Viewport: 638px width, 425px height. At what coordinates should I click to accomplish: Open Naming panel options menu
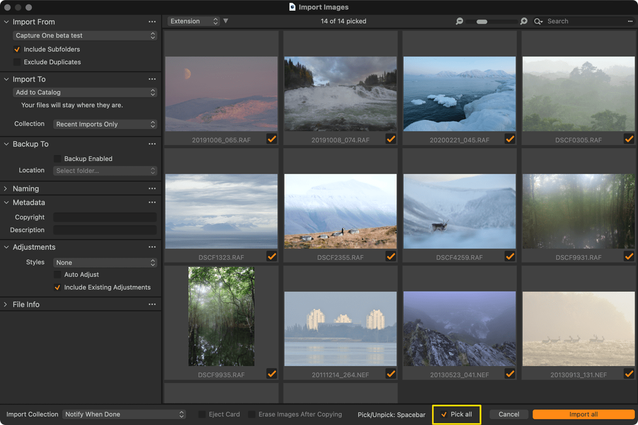[x=152, y=189]
